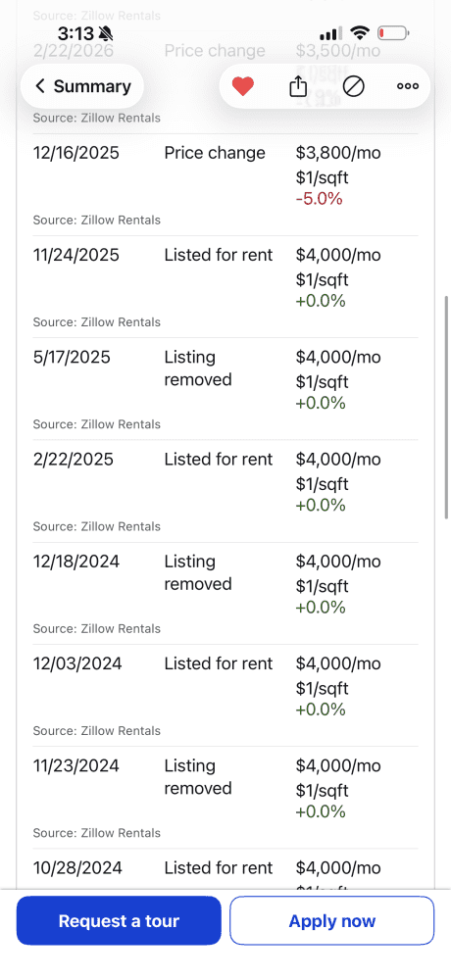
Task: Tap the $3,800/mo price text
Action: click(x=338, y=153)
